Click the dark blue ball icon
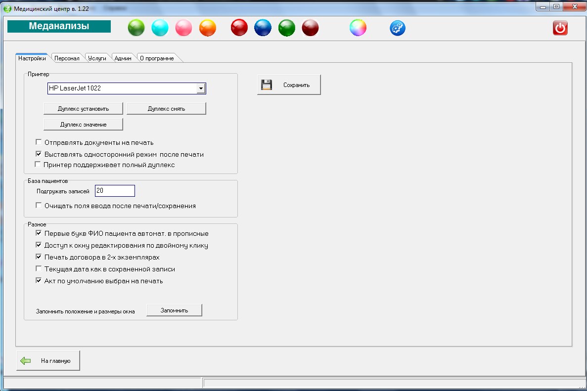Screen dimensions: 587x391 263,28
